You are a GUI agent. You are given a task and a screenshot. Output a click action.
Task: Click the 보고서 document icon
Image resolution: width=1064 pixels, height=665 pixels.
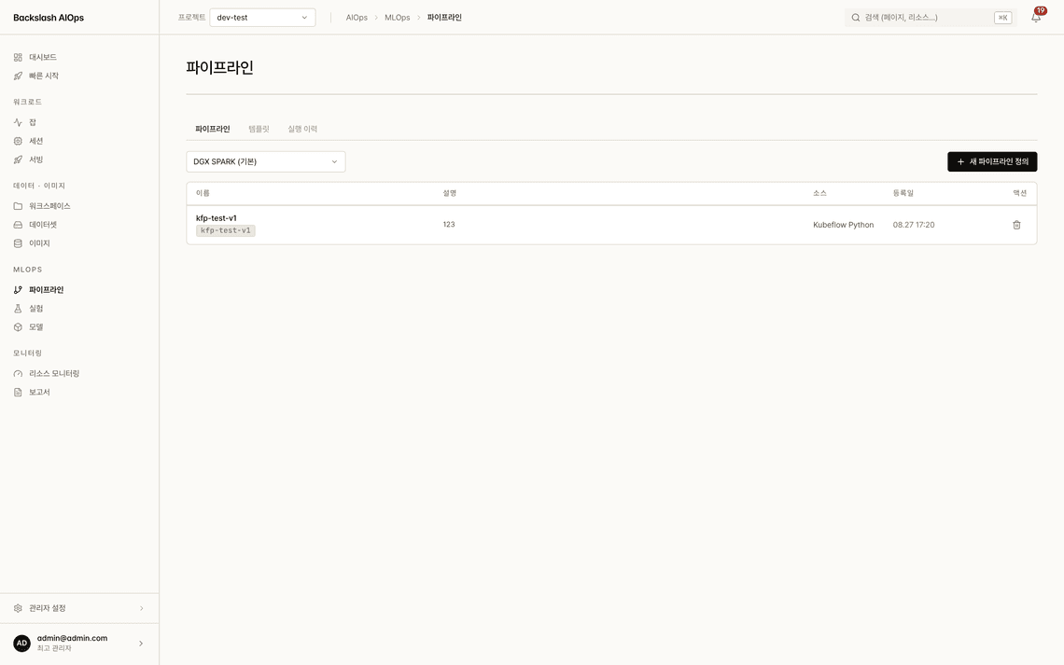tap(18, 393)
